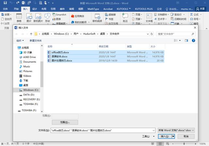This screenshot has height=146, width=209.
Task: Click the Redo icon in quick access toolbar
Action: (18, 3)
